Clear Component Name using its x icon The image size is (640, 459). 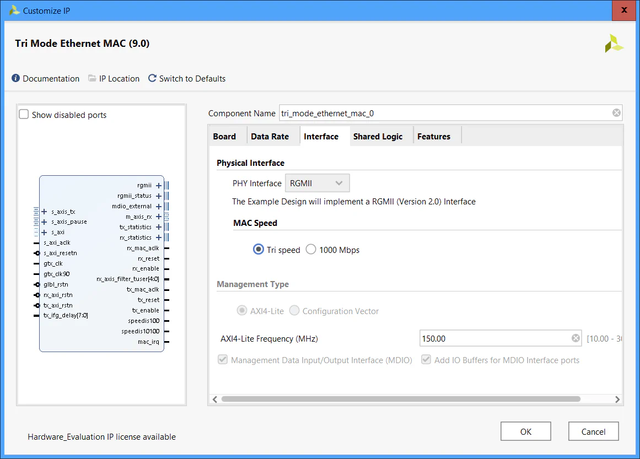[x=616, y=112]
